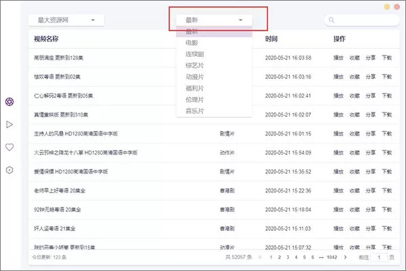Play 老师早上好粤语 20集全
The image size is (406, 271).
click(x=338, y=190)
